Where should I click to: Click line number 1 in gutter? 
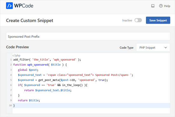[x=11, y=60]
